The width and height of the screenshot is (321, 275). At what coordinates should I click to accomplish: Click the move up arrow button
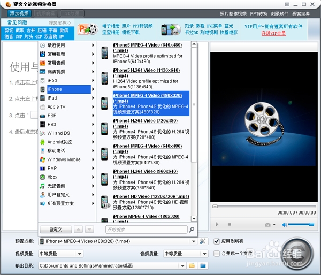(78, 230)
